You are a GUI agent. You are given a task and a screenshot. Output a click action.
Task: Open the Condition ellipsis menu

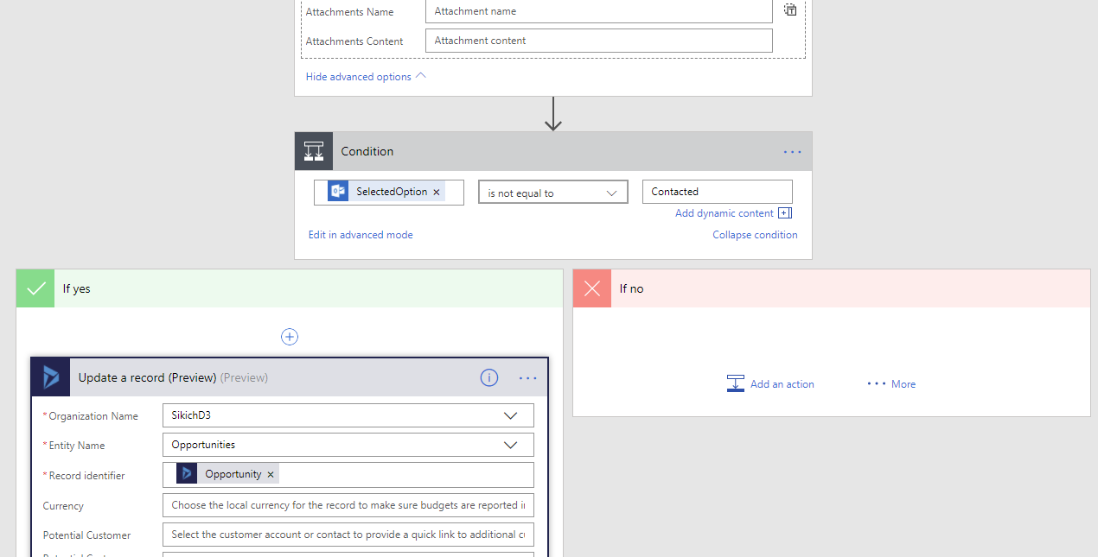[x=791, y=150]
